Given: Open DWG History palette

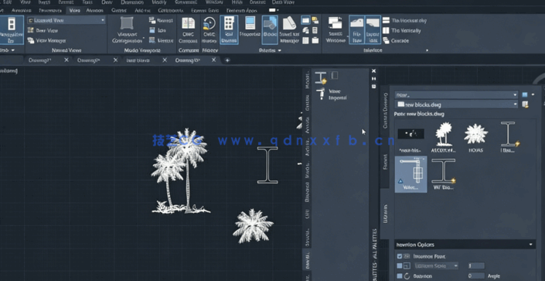Looking at the screenshot, I should (209, 30).
